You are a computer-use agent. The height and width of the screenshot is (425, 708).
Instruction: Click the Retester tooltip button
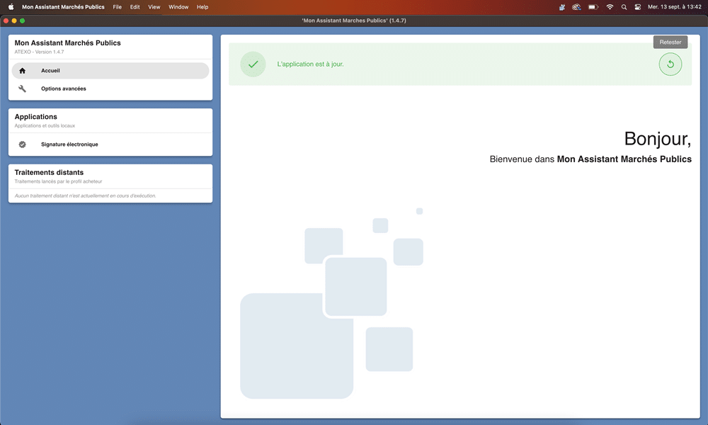point(670,42)
